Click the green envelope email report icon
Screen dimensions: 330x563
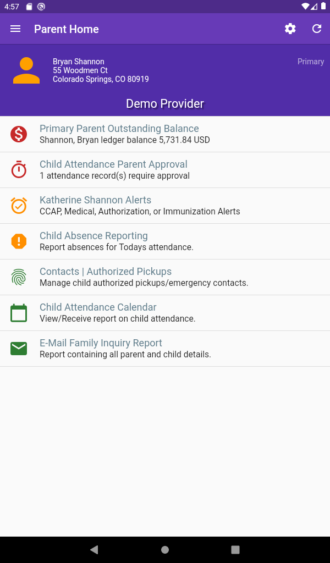tap(18, 348)
